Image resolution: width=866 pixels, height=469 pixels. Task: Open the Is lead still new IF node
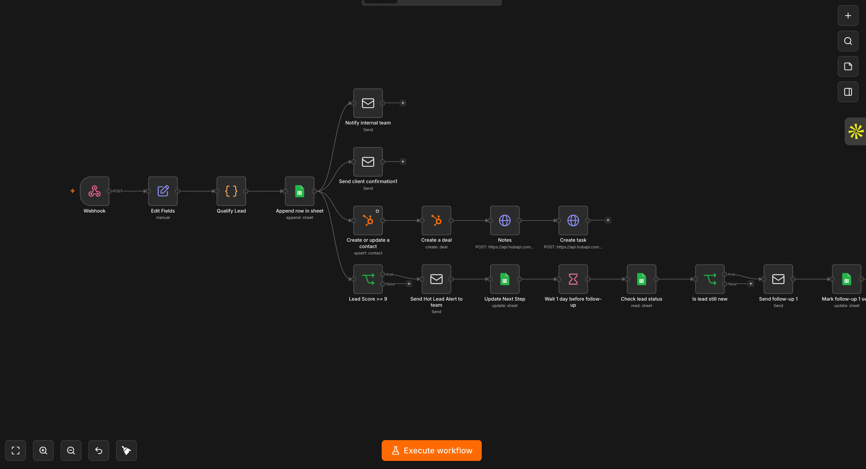(710, 279)
